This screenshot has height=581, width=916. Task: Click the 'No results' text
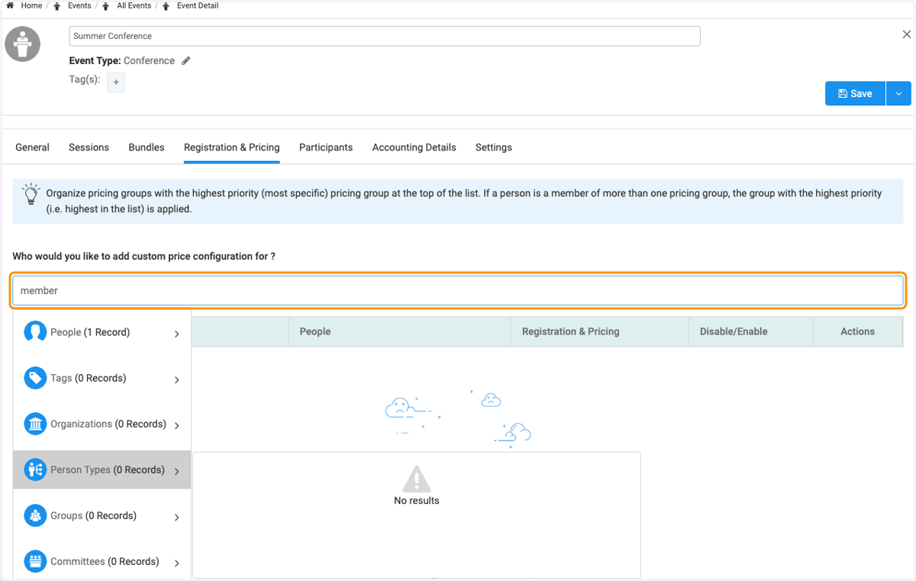tap(417, 501)
